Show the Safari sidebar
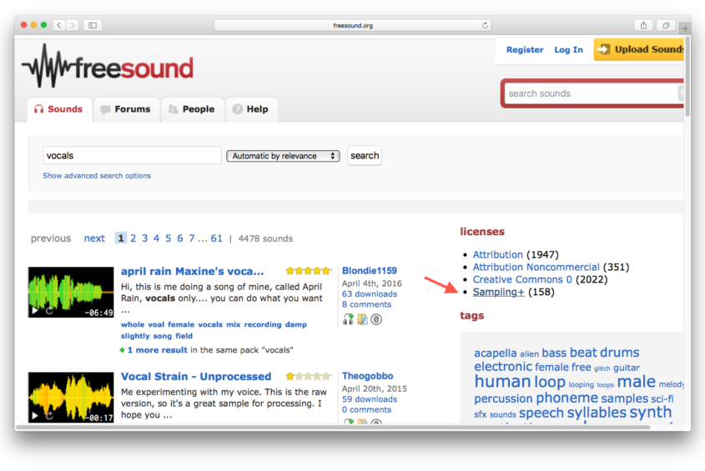The height and width of the screenshot is (471, 705). (x=93, y=25)
